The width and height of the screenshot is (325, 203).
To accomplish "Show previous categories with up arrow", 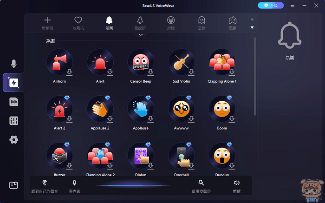I will coord(252,19).
